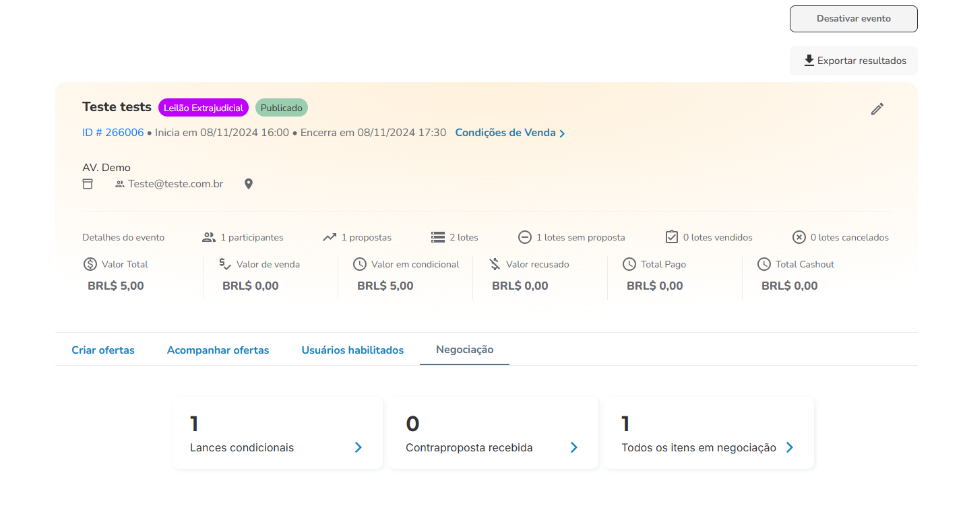The width and height of the screenshot is (965, 512).
Task: Click the Desativar evento button
Action: (854, 19)
